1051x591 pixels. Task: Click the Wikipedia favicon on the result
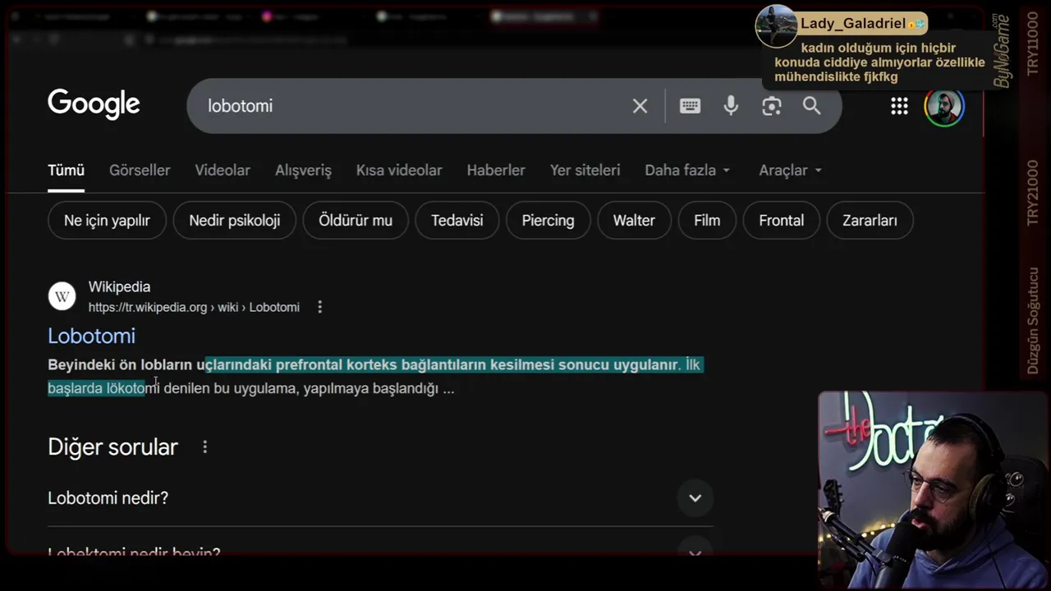(x=62, y=296)
